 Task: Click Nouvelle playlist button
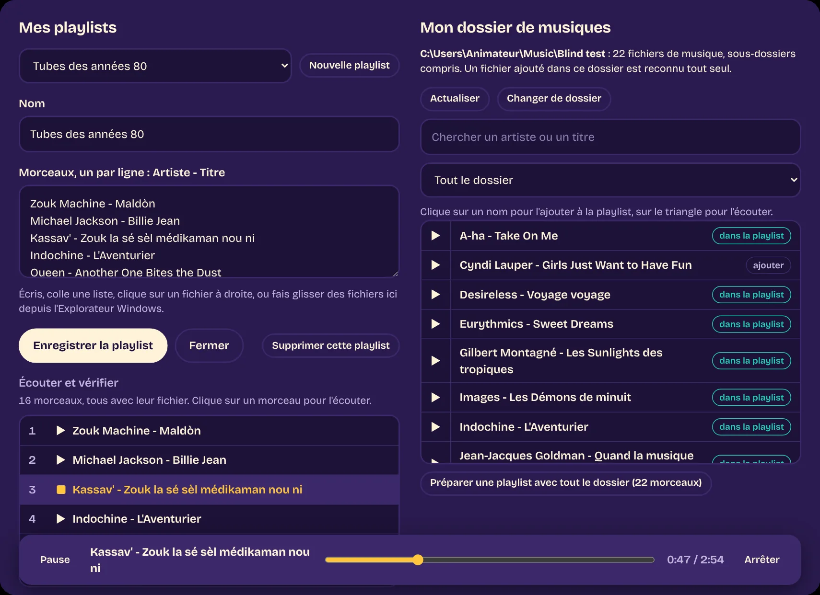(349, 65)
